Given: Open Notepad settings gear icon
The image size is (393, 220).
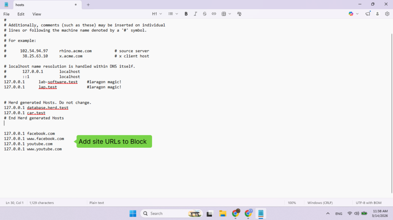Looking at the screenshot, I should coord(387,14).
